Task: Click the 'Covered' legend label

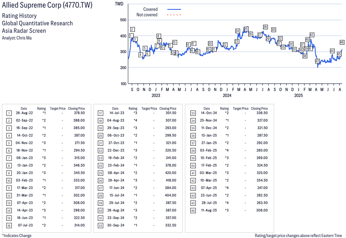Action: pos(151,9)
